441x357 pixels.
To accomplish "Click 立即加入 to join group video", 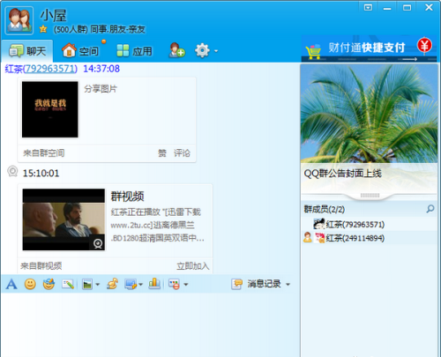I will pos(193,266).
